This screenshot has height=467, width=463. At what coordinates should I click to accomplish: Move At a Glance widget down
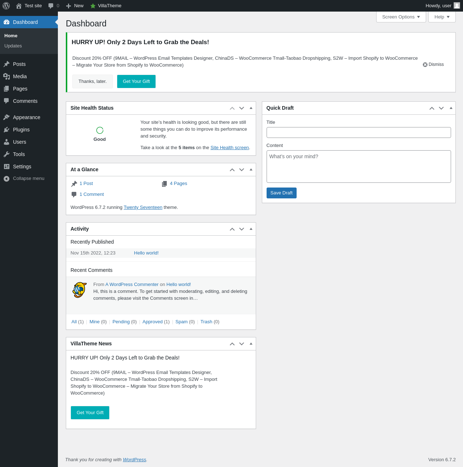pyautogui.click(x=242, y=170)
